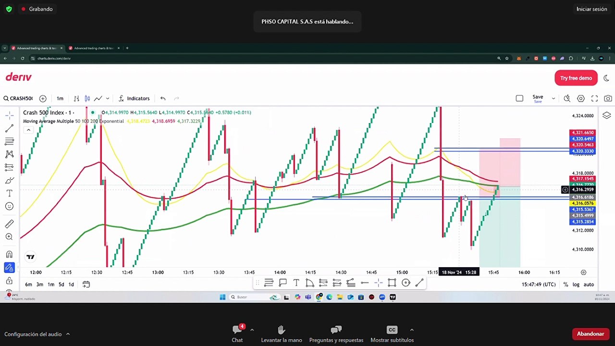Viewport: 615px width, 346px height.
Task: Click the red 4,321.6650 price label
Action: [582, 133]
